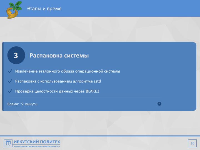Image resolution: width=200 pixels, height=150 pixels.
Task: Click the 'ИРКУТСКИЙ ПОЛИТЕХ' wordmark
Action: 37,142
